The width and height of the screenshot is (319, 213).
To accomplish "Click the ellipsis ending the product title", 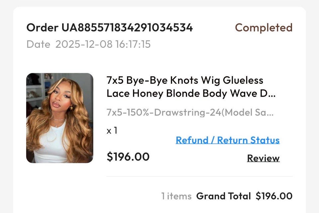I will 271,94.
